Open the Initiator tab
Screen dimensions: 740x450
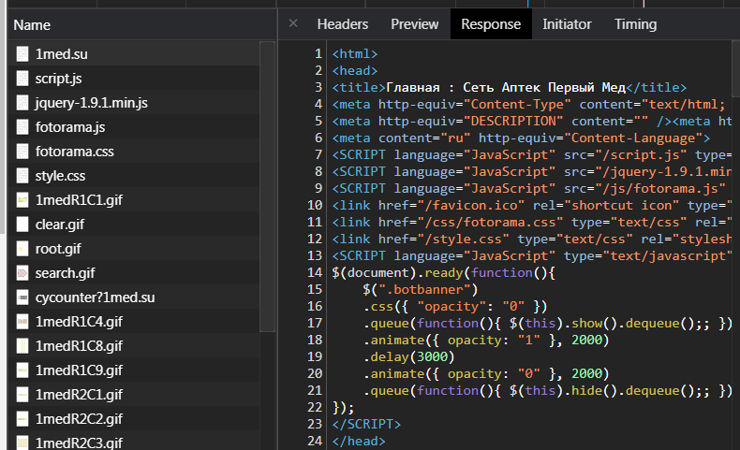567,24
